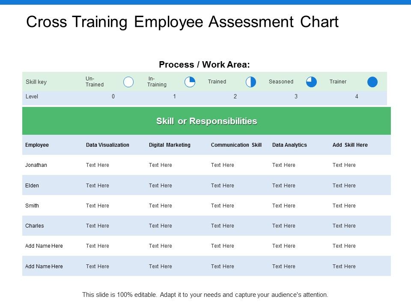Viewport: 411px width, 308px height.
Task: Click the Data Visualization column header
Action: (107, 145)
